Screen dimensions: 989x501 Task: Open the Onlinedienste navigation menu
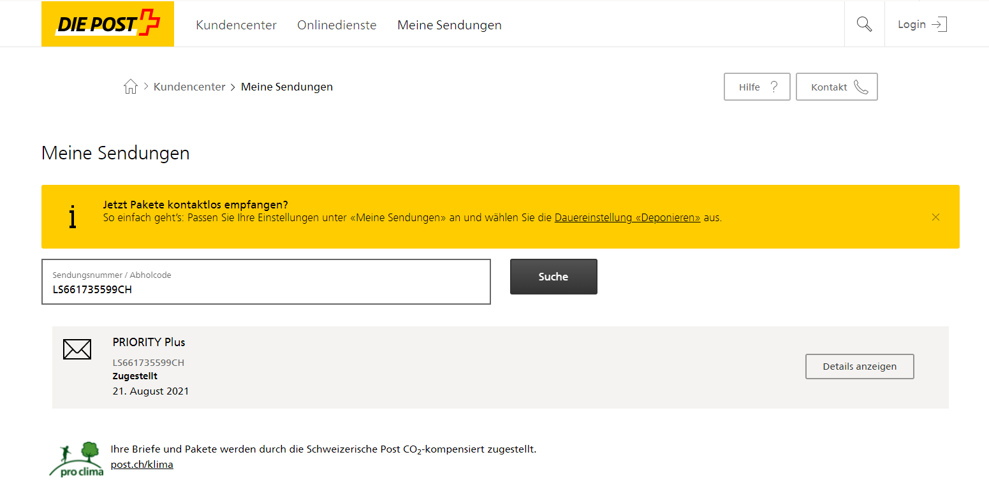[x=337, y=25]
